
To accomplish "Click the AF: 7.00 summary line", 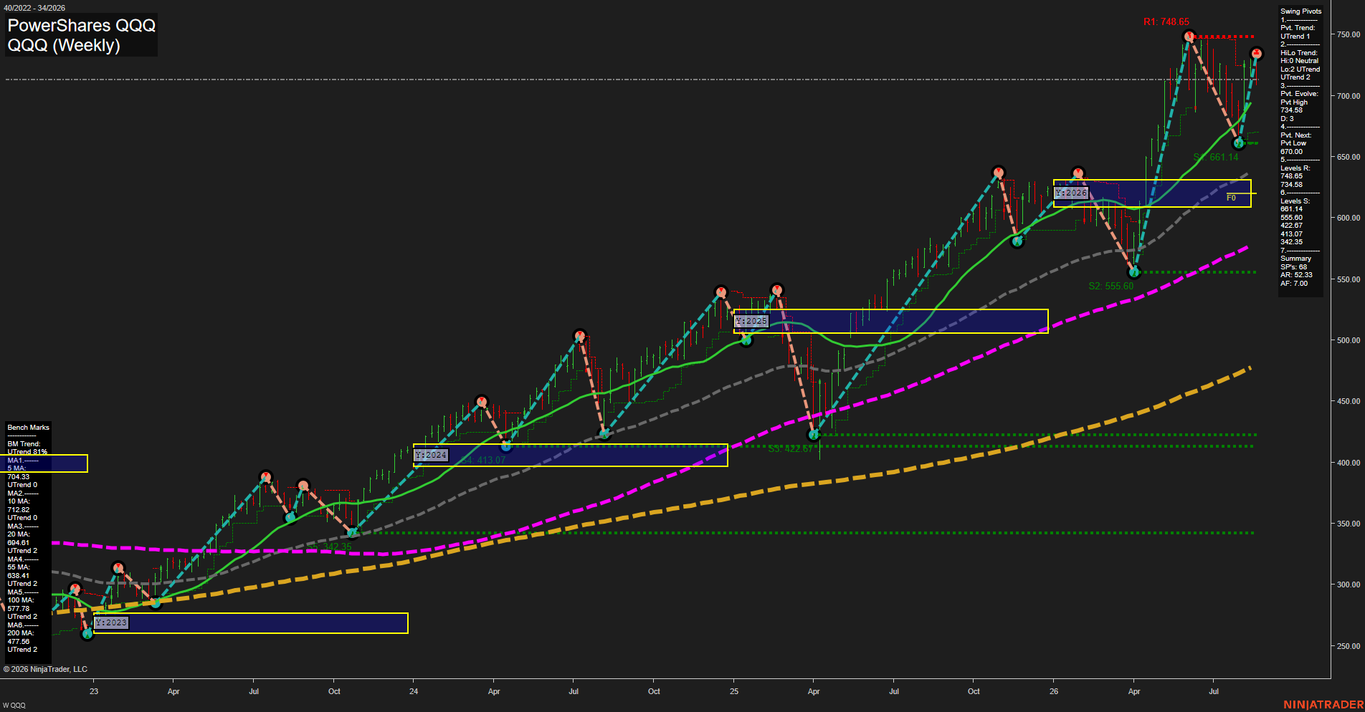I will (1294, 284).
